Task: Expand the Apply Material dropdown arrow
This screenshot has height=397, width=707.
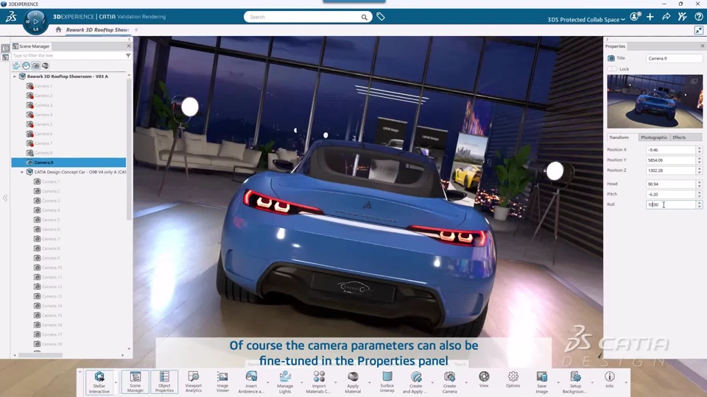Action: coord(369,382)
